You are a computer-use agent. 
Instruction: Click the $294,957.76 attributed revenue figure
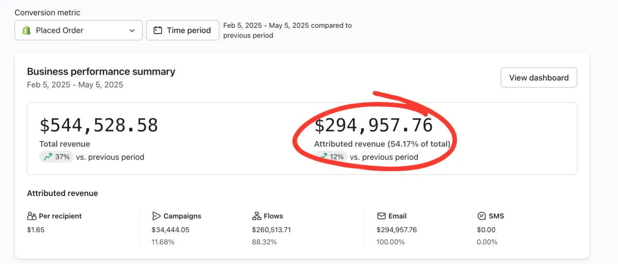[x=373, y=126]
